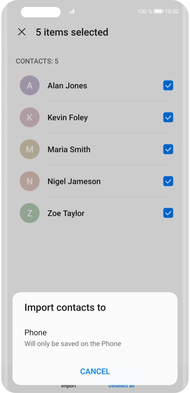The image size is (190, 393).
Task: Tap Kevin Foley avatar icon
Action: 30,117
